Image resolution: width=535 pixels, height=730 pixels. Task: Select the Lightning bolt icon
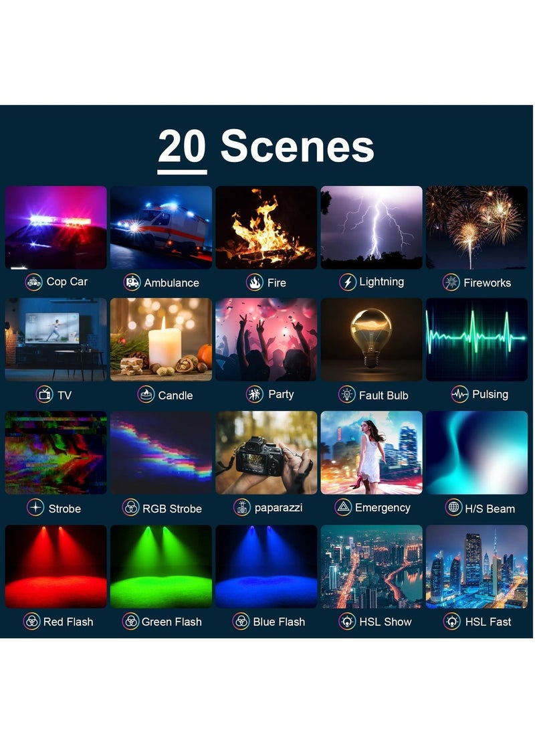point(348,282)
